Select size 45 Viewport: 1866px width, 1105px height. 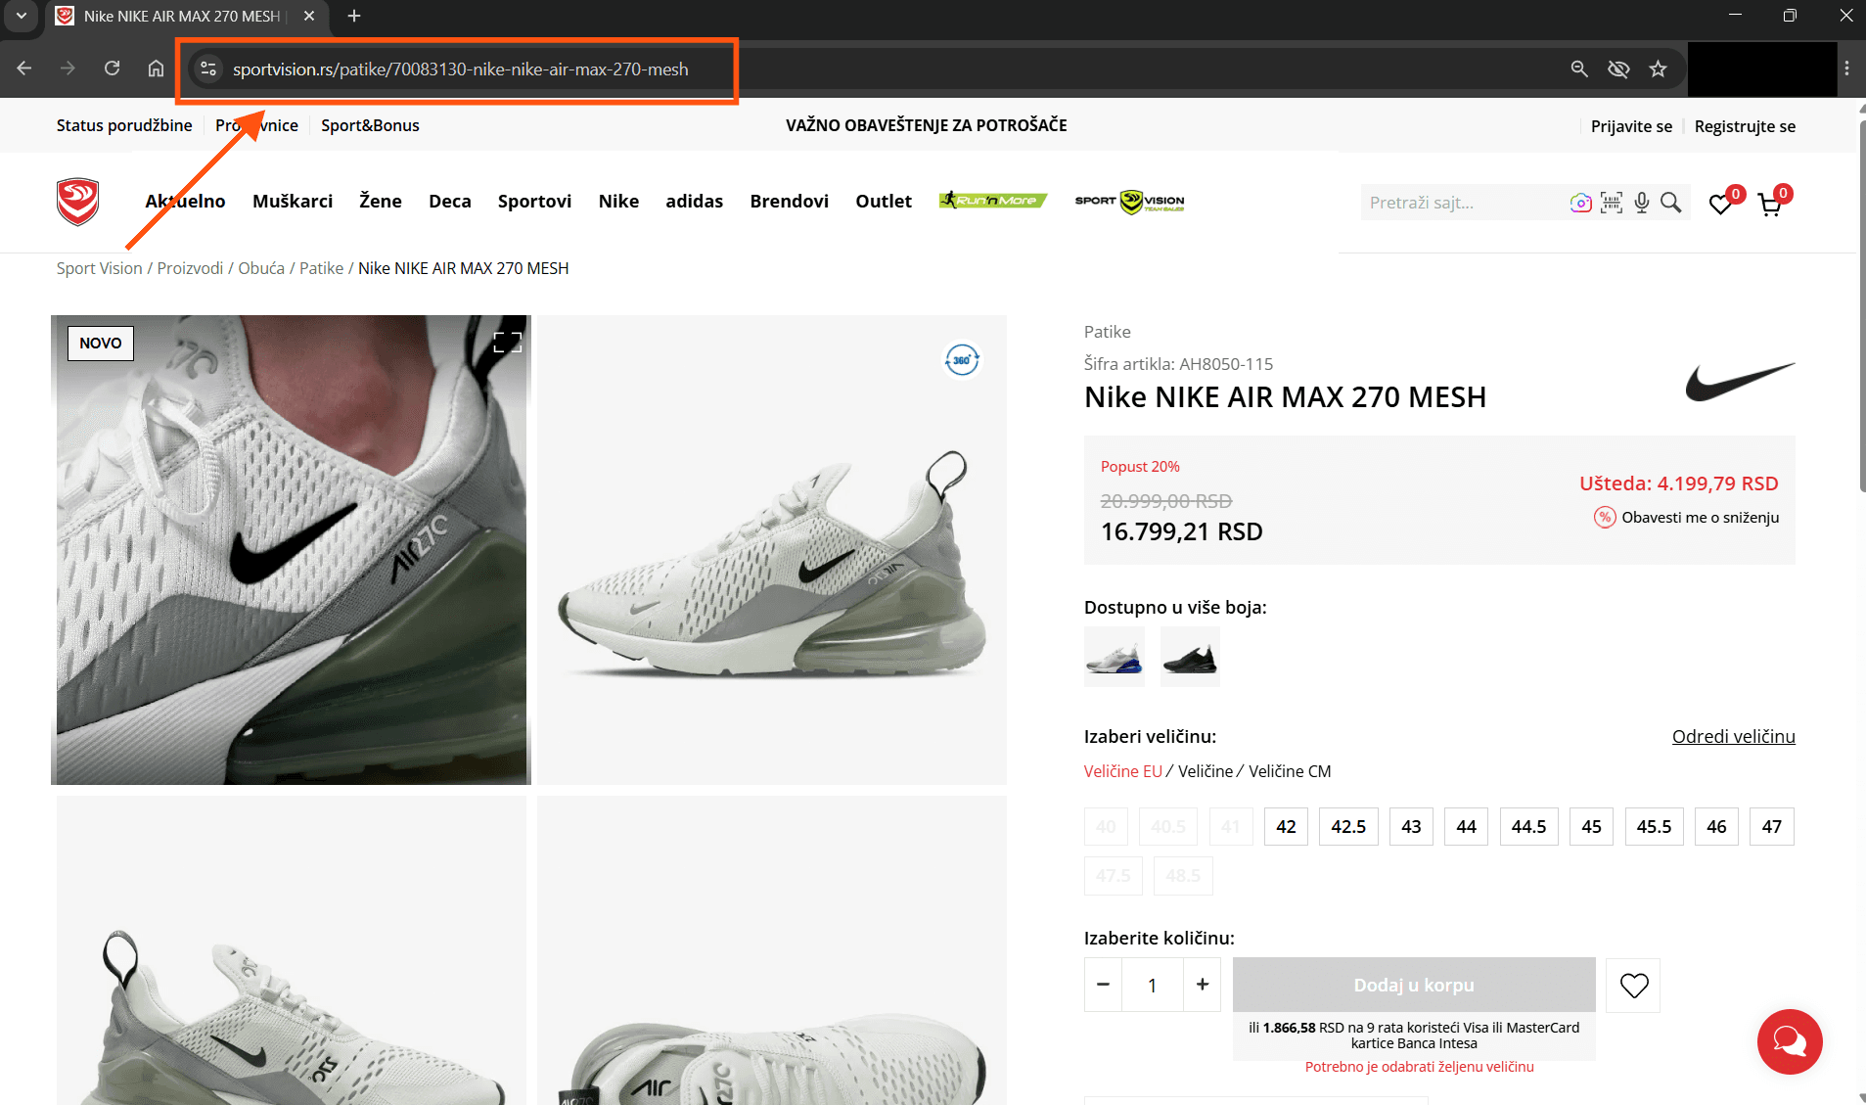pos(1591,827)
